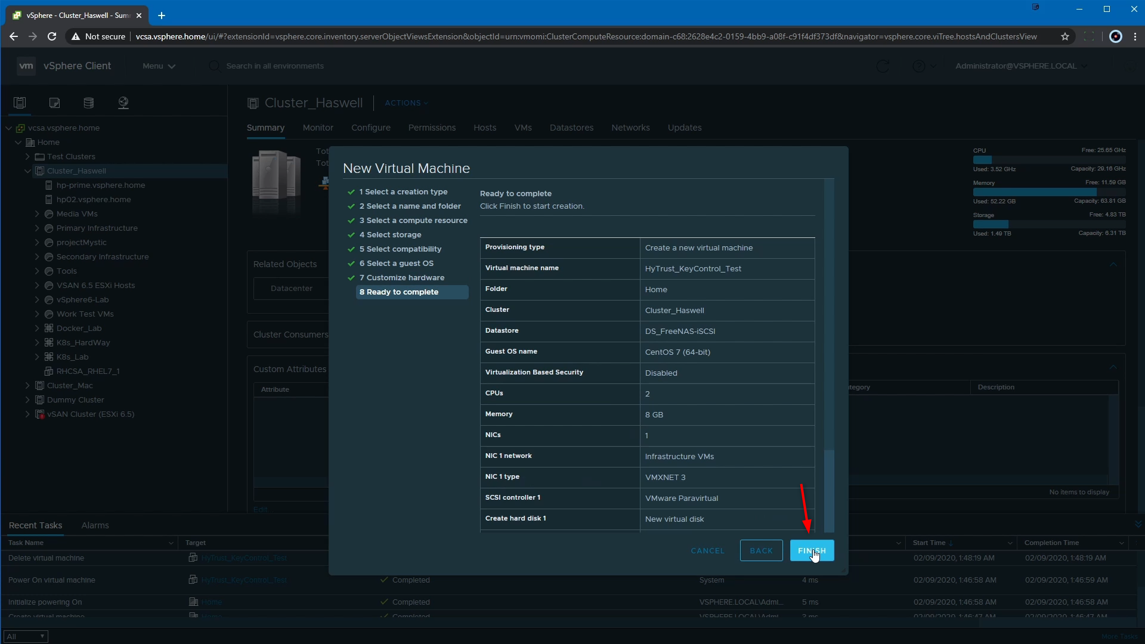
Task: Bookmark this page with the star icon
Action: (1065, 36)
